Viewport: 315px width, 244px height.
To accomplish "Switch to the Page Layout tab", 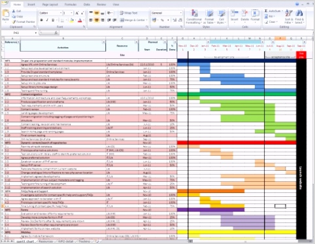I will coord(50,5).
